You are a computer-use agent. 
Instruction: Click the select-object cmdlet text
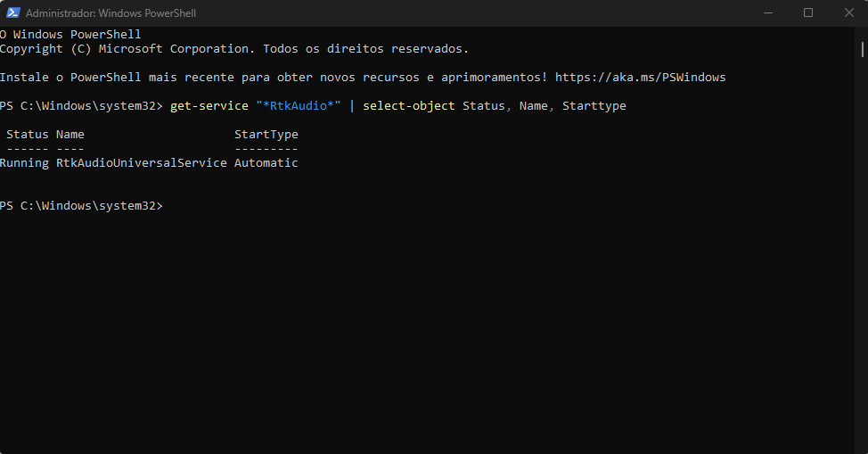(x=408, y=106)
